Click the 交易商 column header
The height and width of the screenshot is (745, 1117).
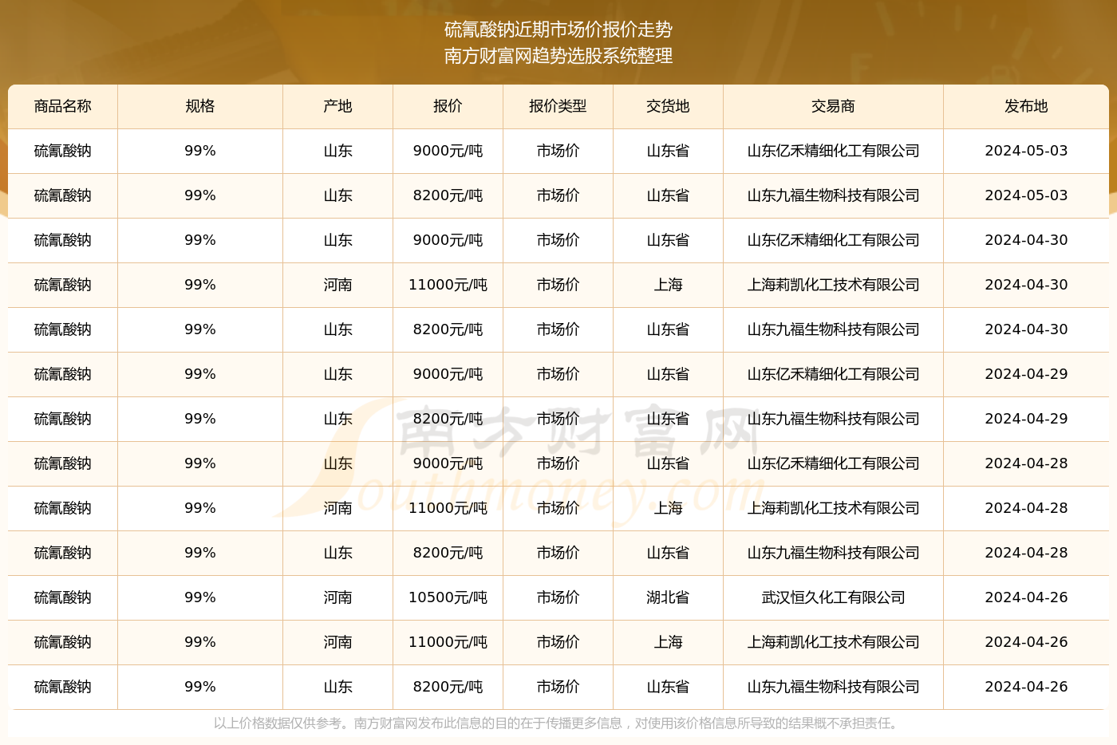[x=834, y=106]
